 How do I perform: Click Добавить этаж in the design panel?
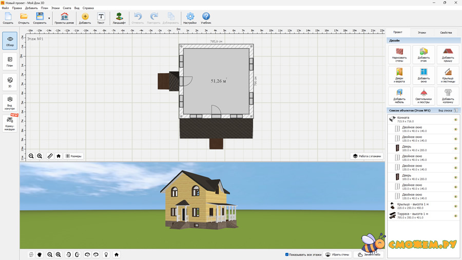click(x=423, y=55)
